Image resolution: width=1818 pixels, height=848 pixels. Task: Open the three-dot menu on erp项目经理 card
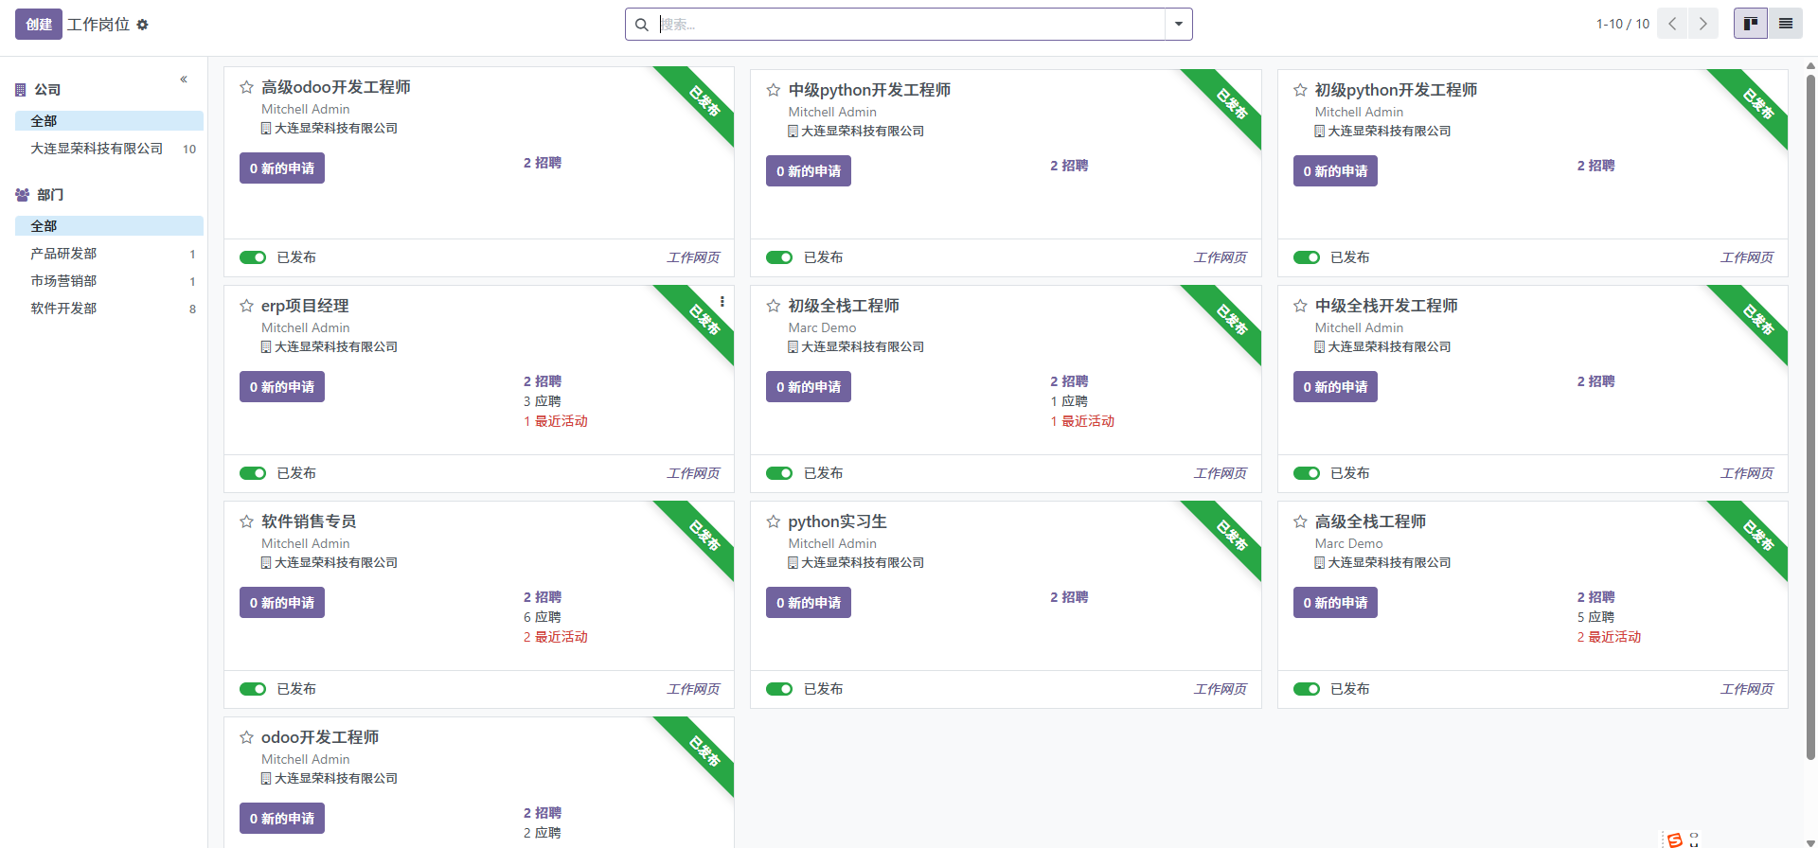722,302
